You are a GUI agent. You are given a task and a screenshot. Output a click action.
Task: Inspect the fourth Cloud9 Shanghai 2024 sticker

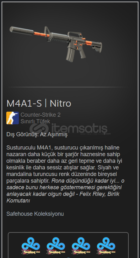click(106, 246)
